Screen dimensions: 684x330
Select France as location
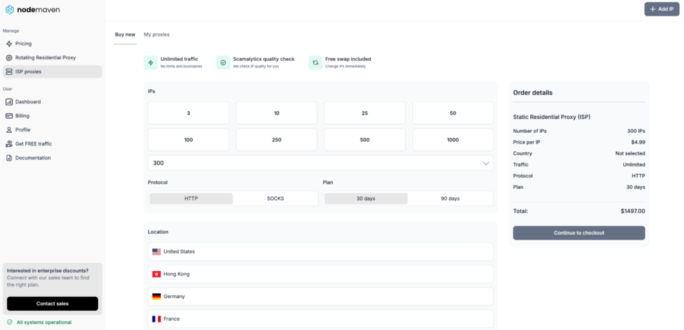[321, 319]
